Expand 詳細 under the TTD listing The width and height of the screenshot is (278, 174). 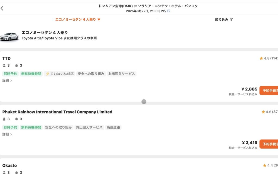pyautogui.click(x=7, y=81)
